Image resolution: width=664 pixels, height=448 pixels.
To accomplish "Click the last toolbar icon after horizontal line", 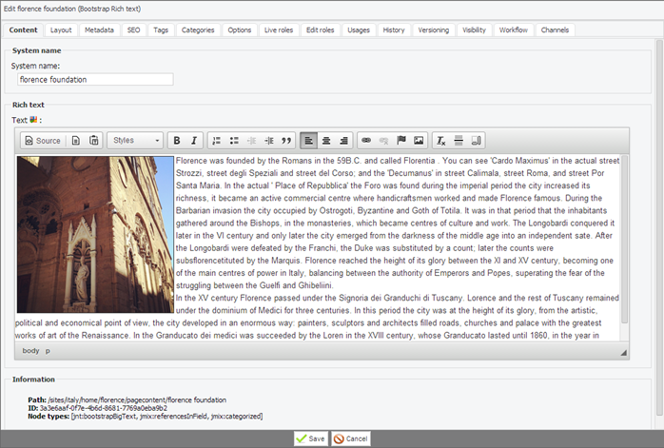I will (x=476, y=141).
